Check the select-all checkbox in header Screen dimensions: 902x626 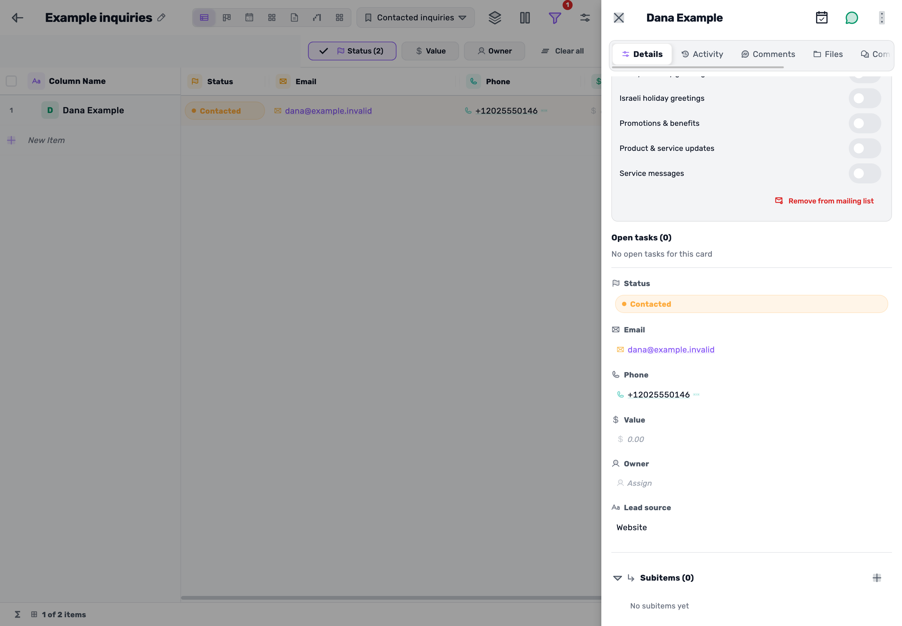click(11, 81)
